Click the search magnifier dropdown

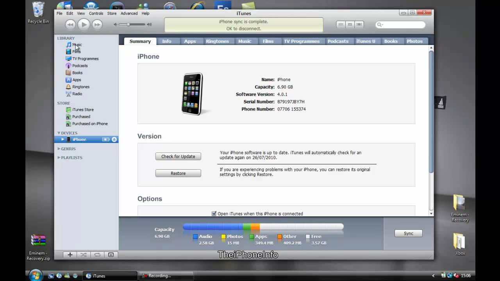coord(380,25)
